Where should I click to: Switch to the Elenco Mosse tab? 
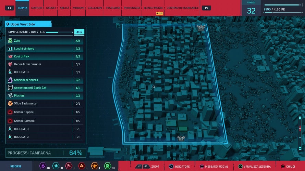pyautogui.click(x=153, y=8)
